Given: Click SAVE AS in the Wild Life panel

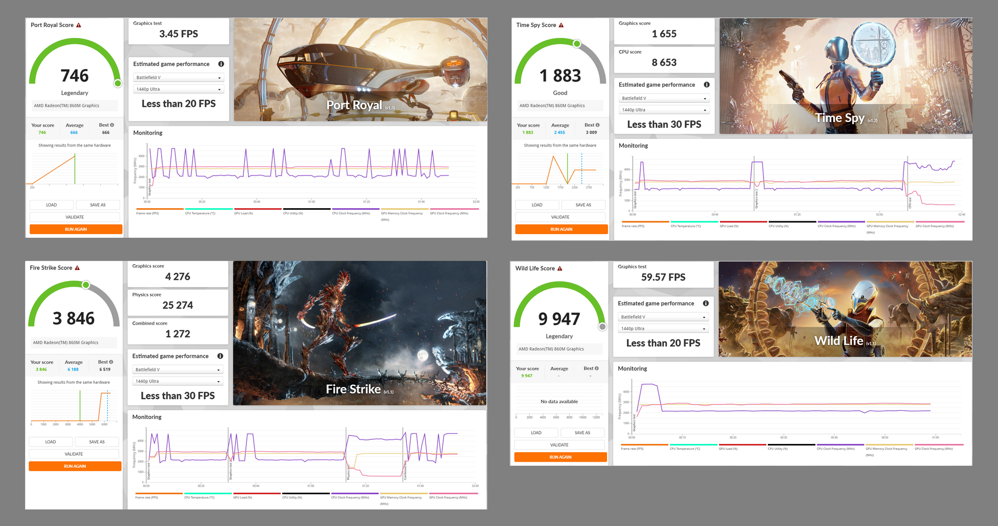Looking at the screenshot, I should coord(582,433).
